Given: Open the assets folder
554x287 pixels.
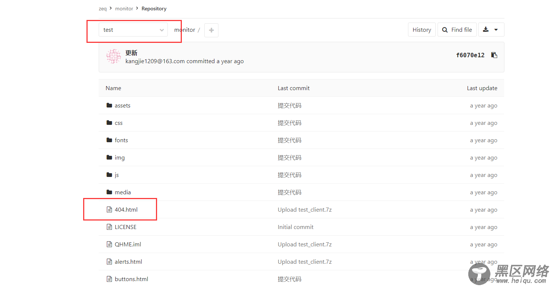Looking at the screenshot, I should coord(123,106).
